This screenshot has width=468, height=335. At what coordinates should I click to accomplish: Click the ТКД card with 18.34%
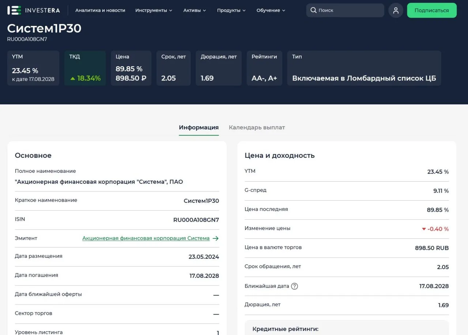[x=85, y=68]
